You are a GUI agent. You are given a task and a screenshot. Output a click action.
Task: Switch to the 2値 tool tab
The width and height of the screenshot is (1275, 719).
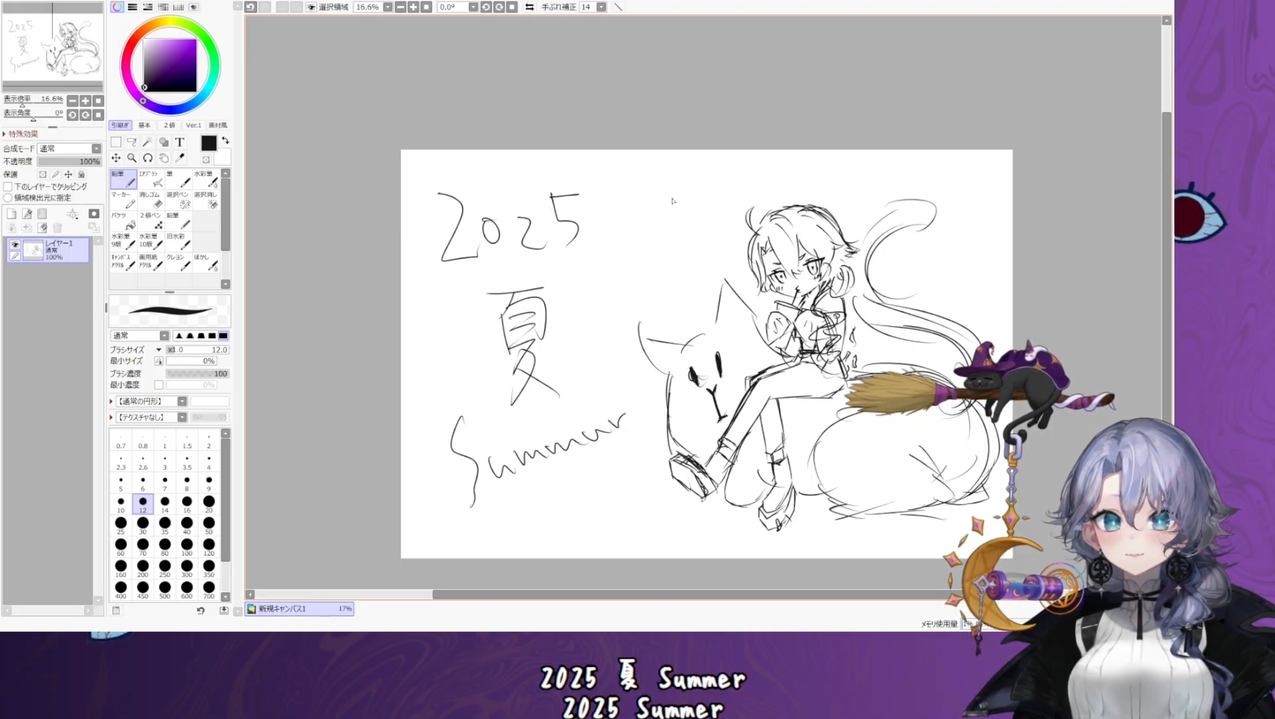point(169,125)
